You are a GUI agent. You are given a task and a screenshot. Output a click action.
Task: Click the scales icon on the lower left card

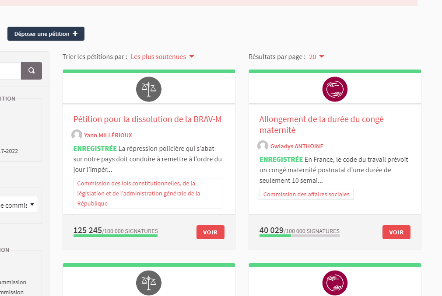tap(149, 283)
